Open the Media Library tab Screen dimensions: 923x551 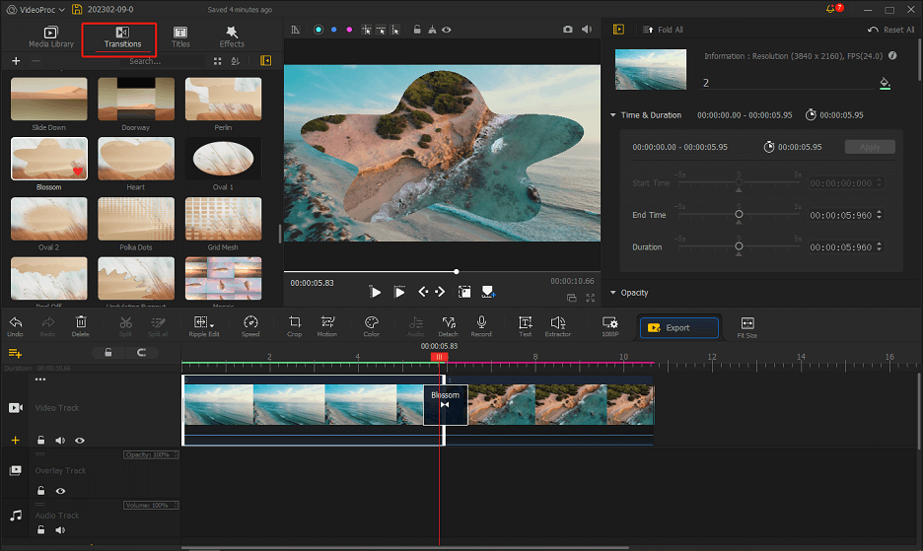(x=51, y=37)
